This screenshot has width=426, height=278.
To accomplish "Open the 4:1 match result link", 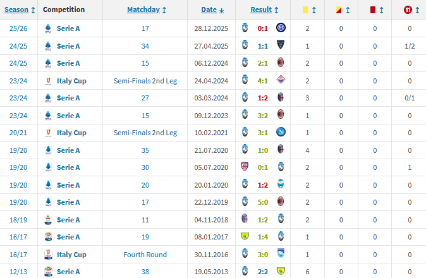I will click(262, 80).
